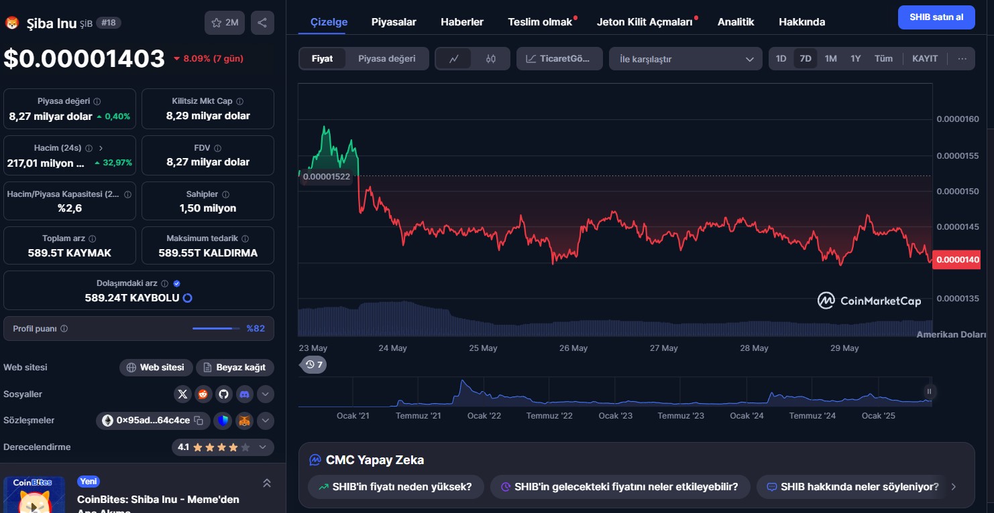Screen dimensions: 994x513
Task: Click the Shiba Inu coin logo
Action: point(13,23)
